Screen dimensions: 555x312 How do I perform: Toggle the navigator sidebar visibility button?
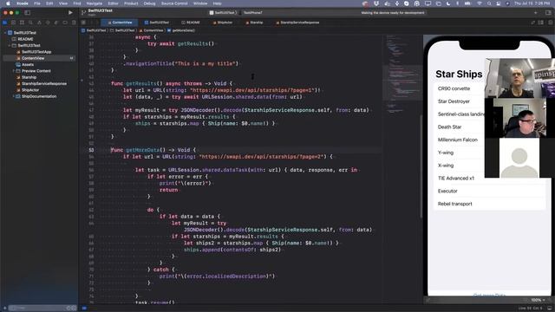[x=27, y=12]
